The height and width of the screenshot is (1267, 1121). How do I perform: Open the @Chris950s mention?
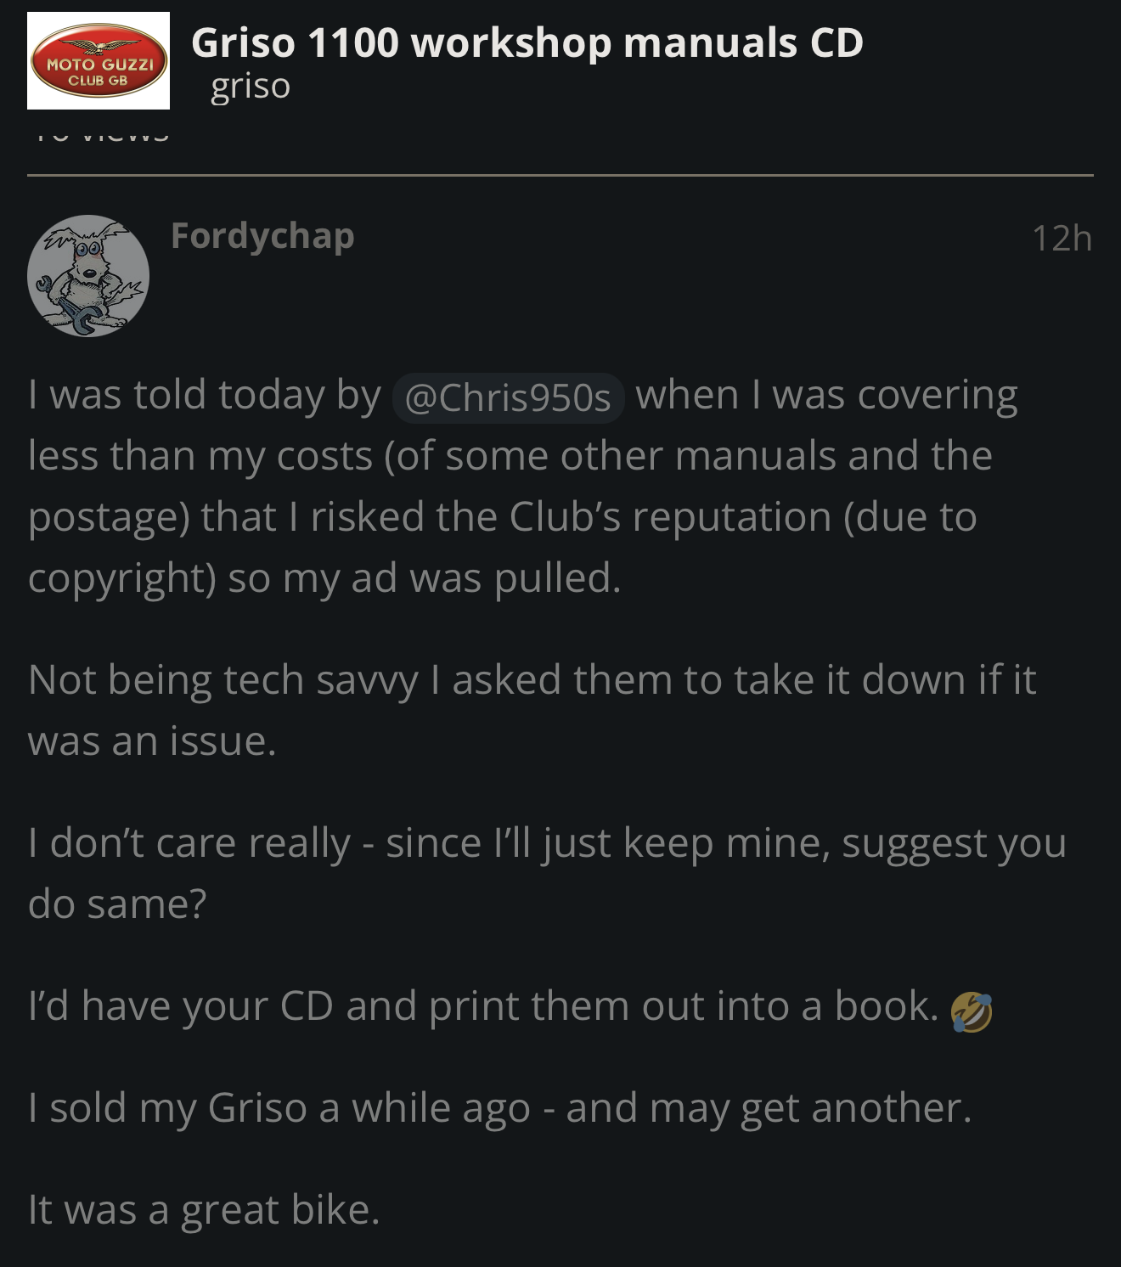[508, 397]
